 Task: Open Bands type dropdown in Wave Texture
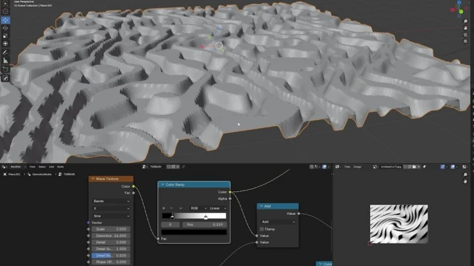tap(111, 201)
